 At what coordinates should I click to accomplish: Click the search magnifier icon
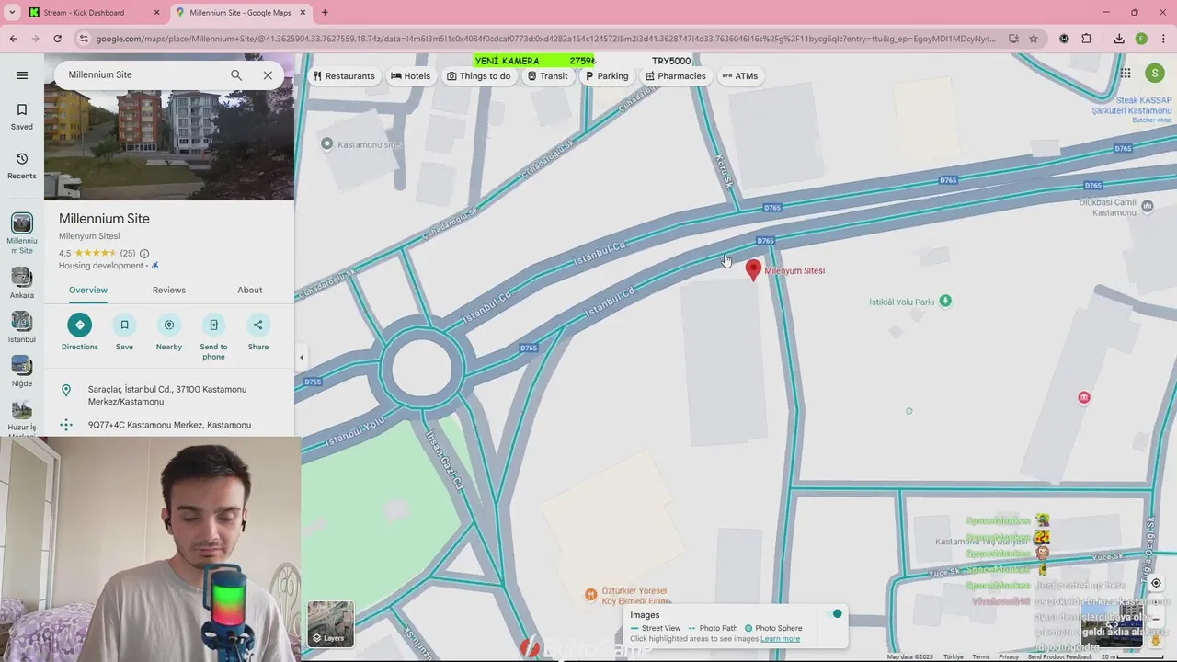pos(236,75)
